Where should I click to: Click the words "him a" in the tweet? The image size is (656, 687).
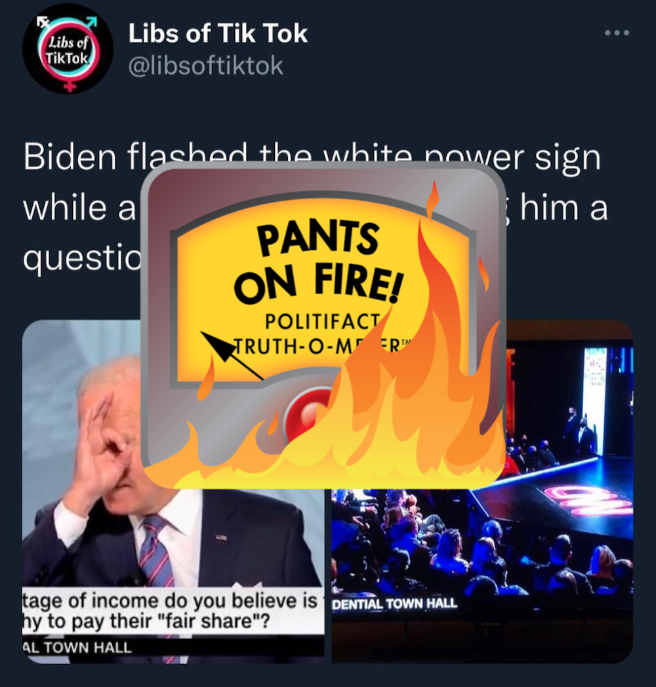564,208
